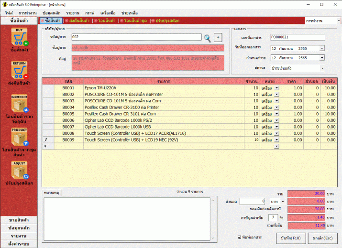Click the VAT percent field
Screen dimensions: 342x248
(x=273, y=217)
